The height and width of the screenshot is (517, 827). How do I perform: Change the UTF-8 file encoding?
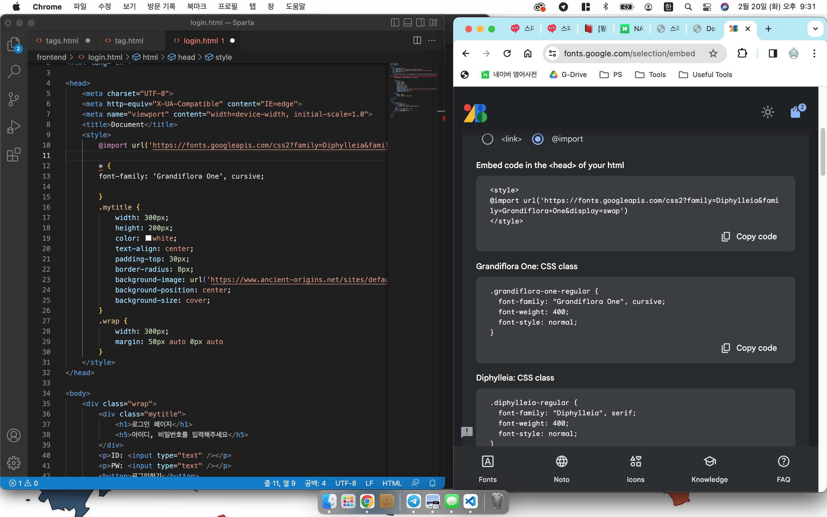coord(345,483)
